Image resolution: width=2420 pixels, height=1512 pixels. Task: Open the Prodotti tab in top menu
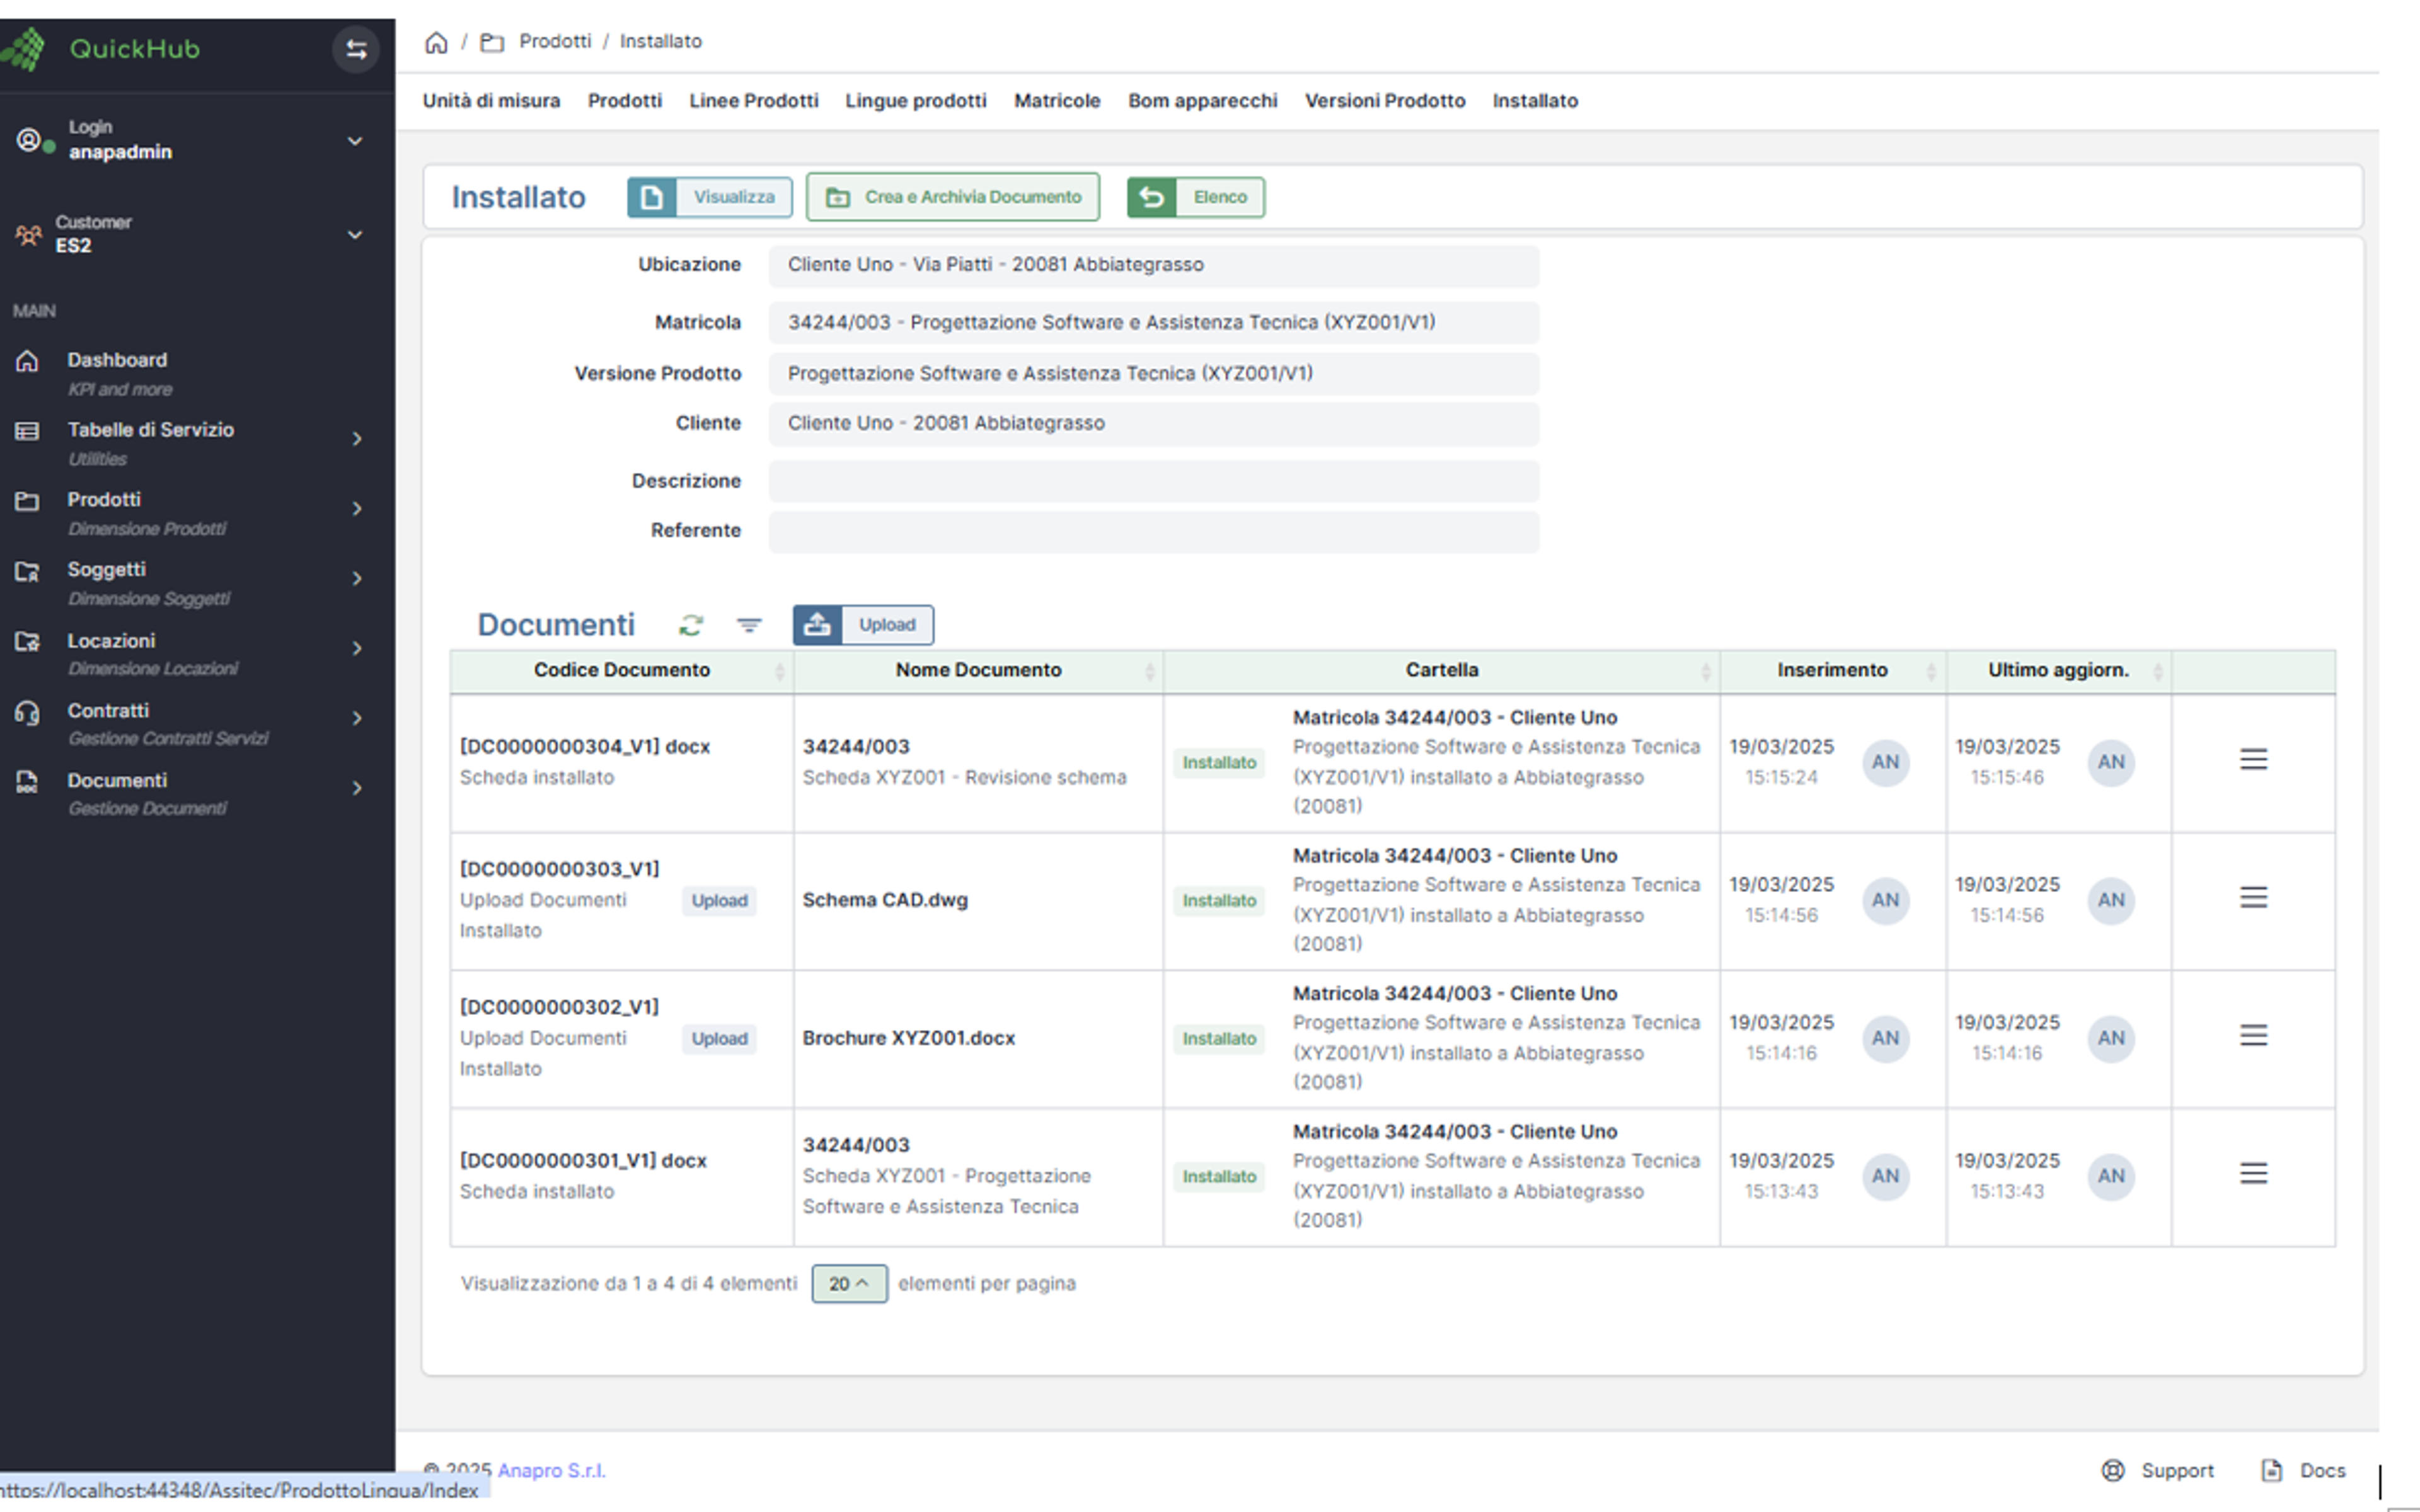click(624, 101)
